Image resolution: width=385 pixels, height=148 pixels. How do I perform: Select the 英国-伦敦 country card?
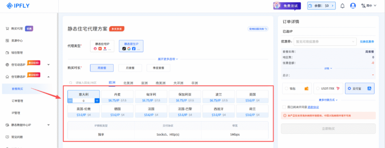[83, 111]
